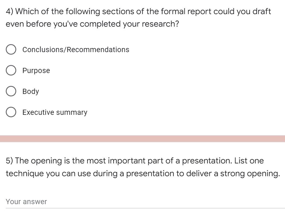Click the pink section divider bar
The height and width of the screenshot is (215, 285).
click(x=143, y=139)
